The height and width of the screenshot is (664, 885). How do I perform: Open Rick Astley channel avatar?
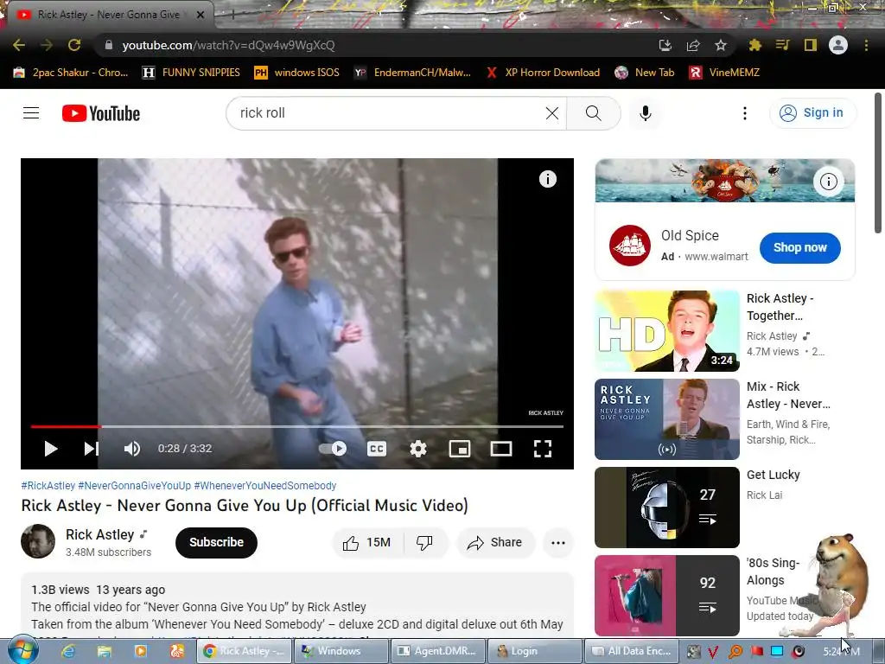[x=38, y=541]
